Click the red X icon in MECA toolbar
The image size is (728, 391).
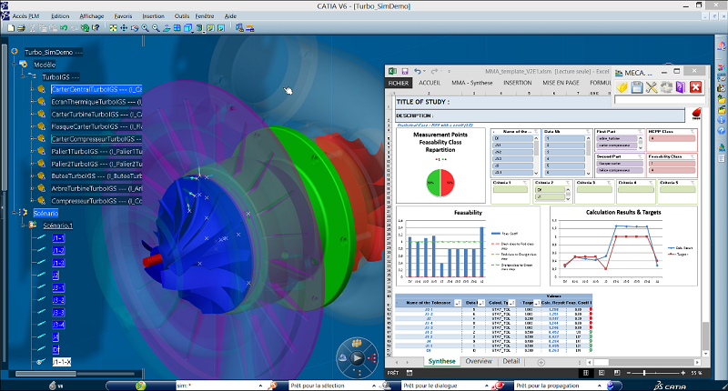pos(696,87)
